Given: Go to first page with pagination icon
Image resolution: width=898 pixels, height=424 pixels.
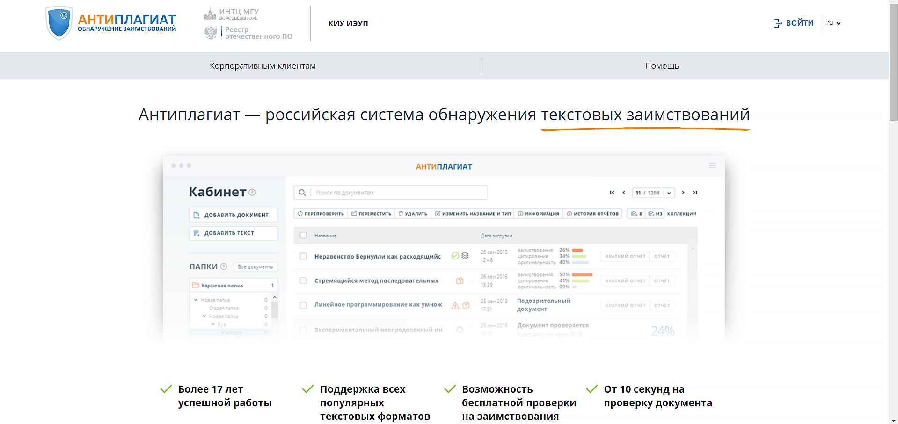Looking at the screenshot, I should click(612, 193).
